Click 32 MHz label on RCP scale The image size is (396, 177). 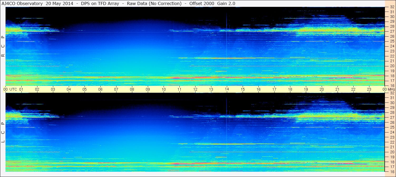click(x=392, y=7)
